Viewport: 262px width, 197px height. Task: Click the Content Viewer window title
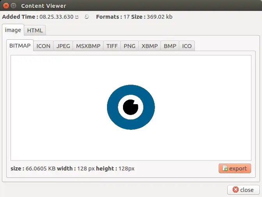point(44,6)
